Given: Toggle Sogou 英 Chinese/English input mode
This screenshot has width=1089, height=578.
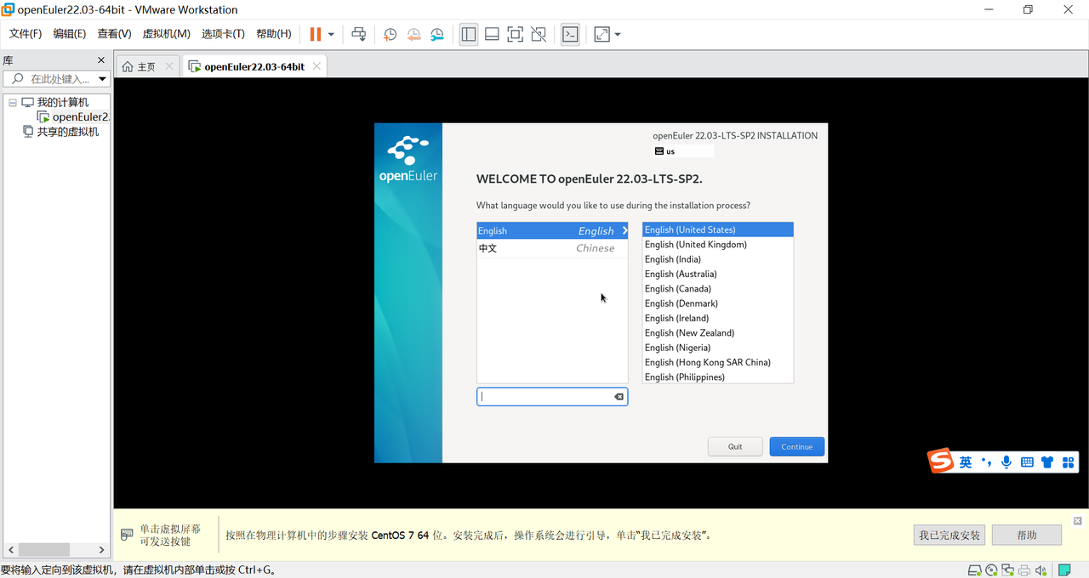Looking at the screenshot, I should [966, 462].
